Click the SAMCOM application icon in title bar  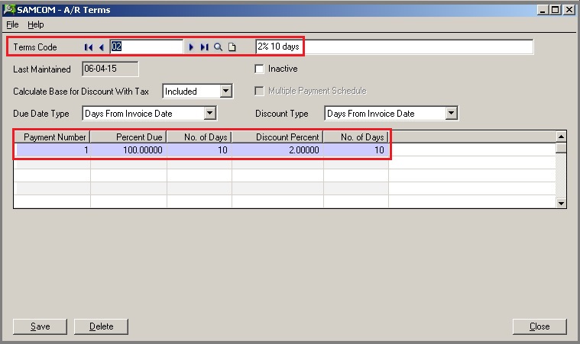coord(8,9)
